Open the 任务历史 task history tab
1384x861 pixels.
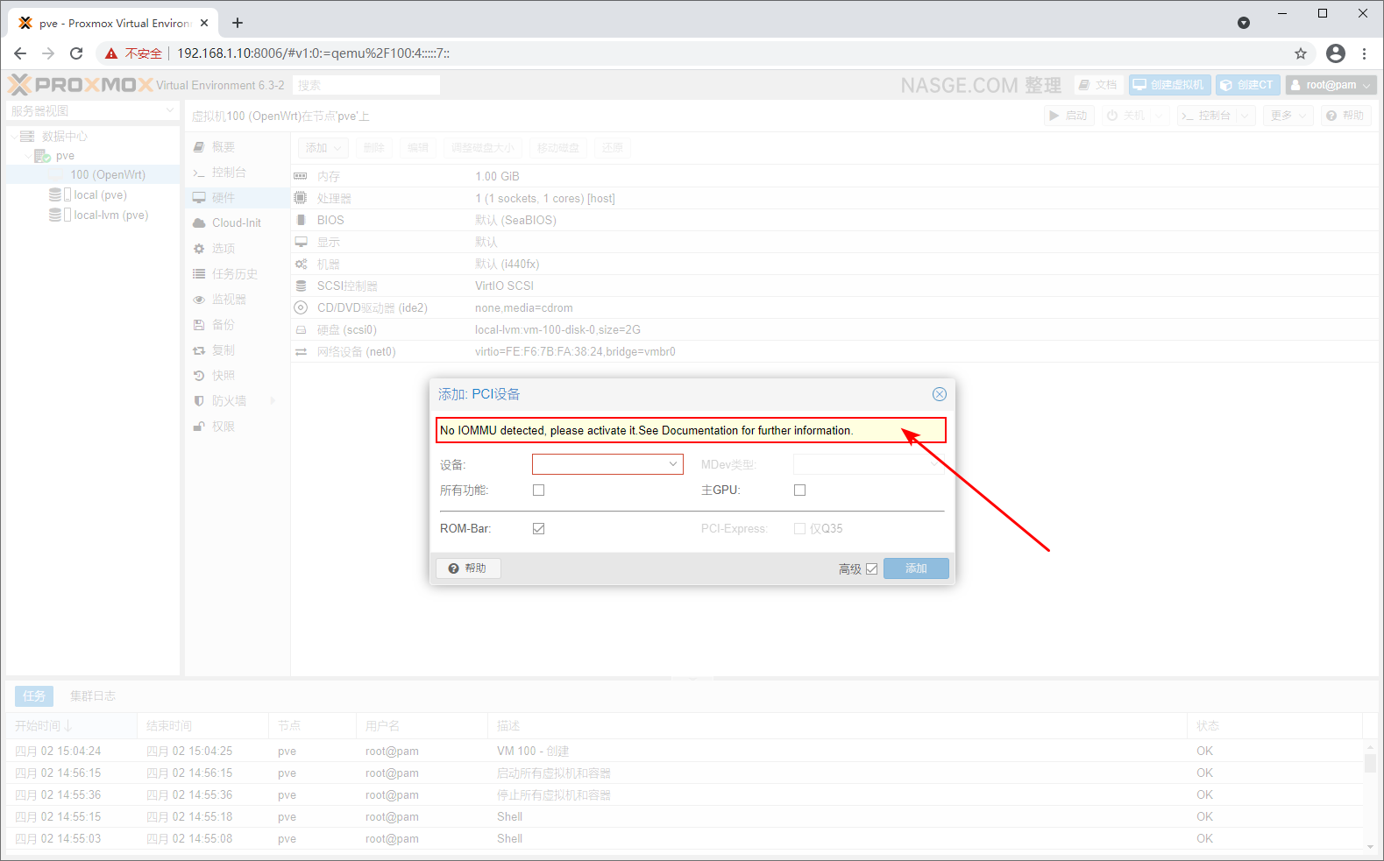pos(237,274)
